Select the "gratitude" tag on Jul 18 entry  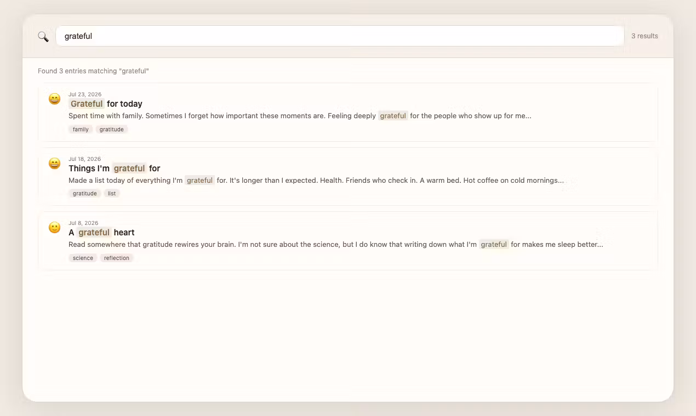85,194
